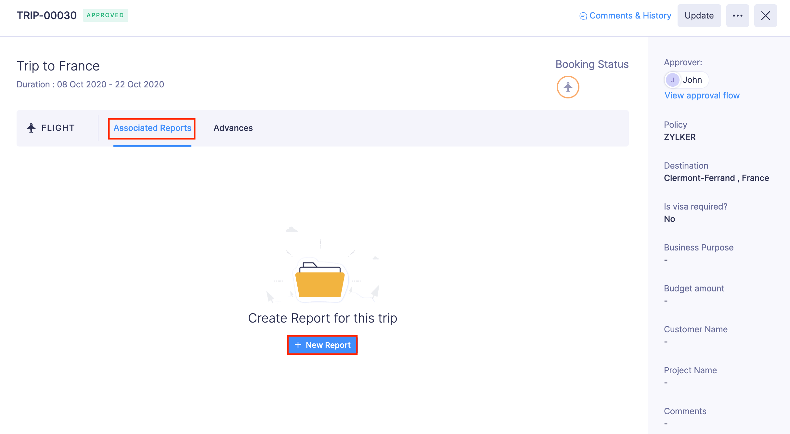Click John's approver avatar
Viewport: 790px width, 434px height.
pyautogui.click(x=673, y=80)
